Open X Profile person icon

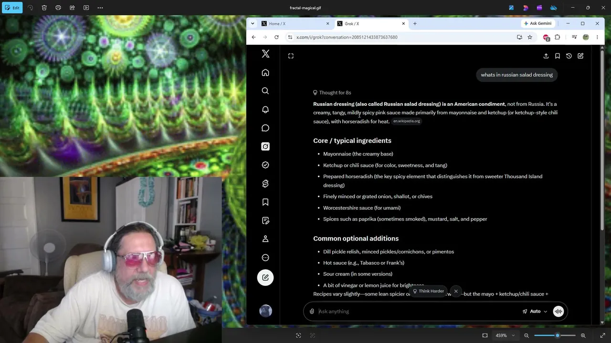point(265,239)
